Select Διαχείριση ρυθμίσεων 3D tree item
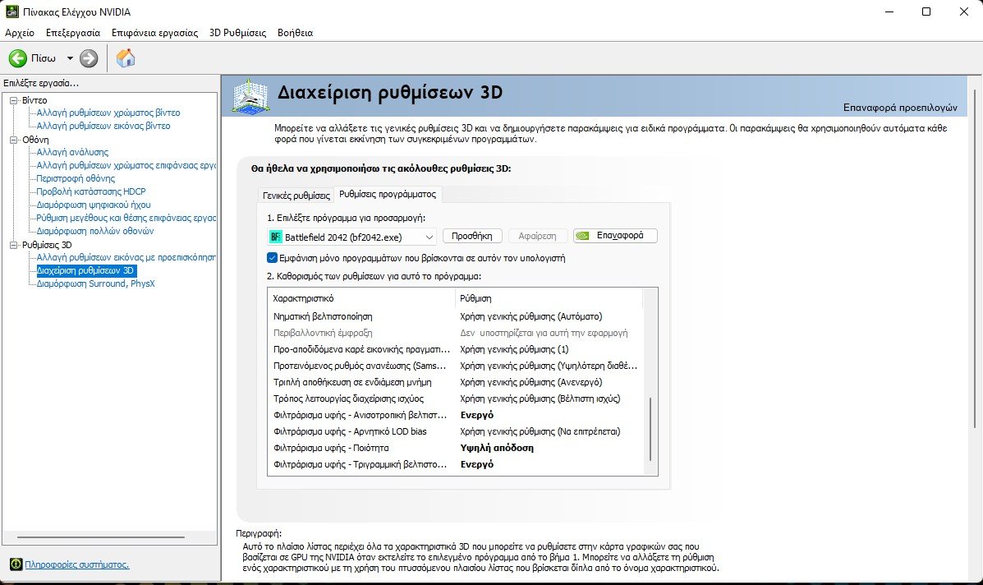The width and height of the screenshot is (983, 585). point(85,271)
